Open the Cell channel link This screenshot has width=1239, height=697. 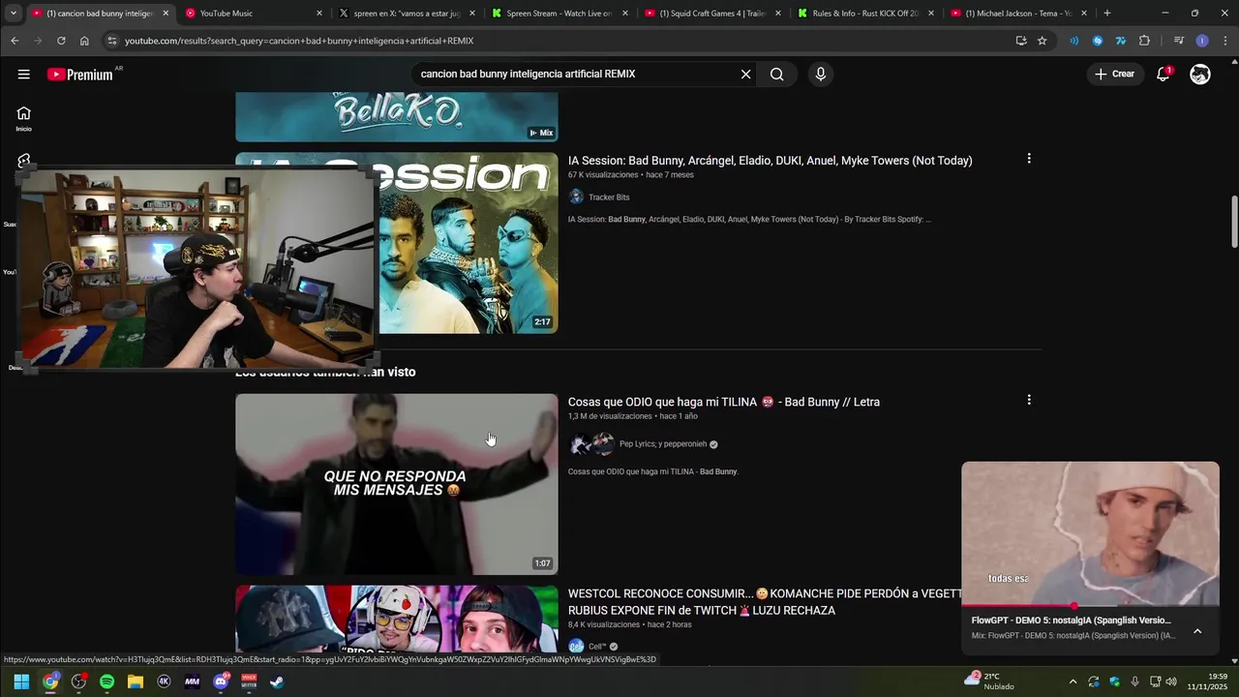pyautogui.click(x=596, y=647)
